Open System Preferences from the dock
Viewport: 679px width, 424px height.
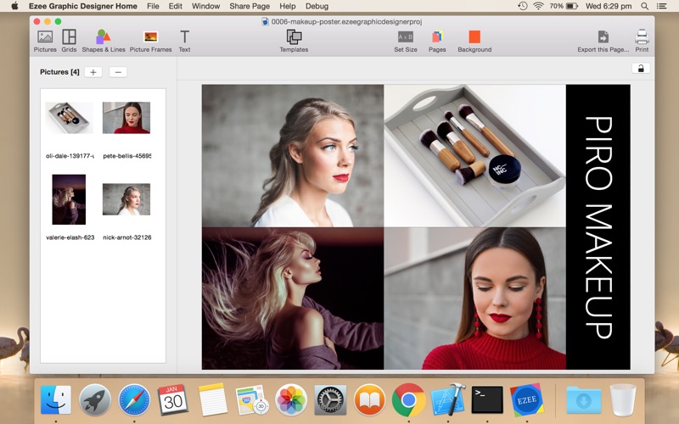pos(330,399)
